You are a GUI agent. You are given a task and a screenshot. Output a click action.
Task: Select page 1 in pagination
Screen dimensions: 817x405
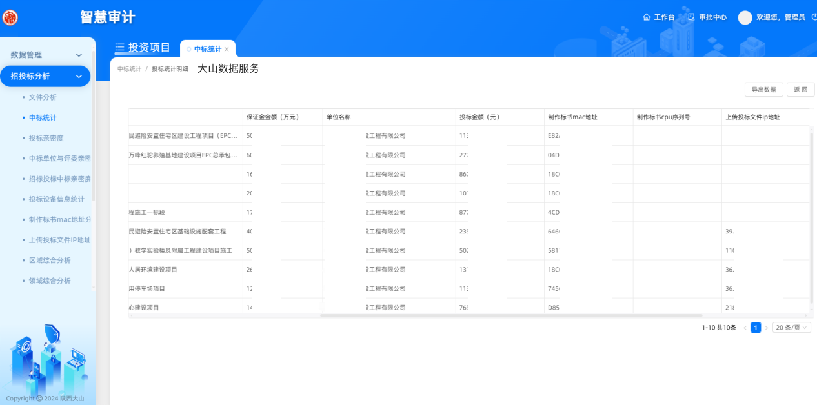coord(756,328)
